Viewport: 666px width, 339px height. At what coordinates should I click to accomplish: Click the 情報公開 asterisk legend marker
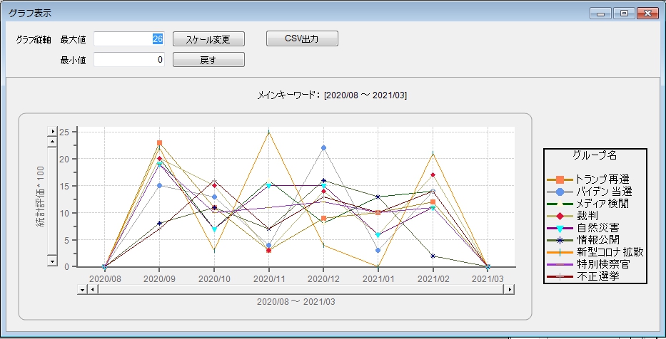tap(560, 240)
